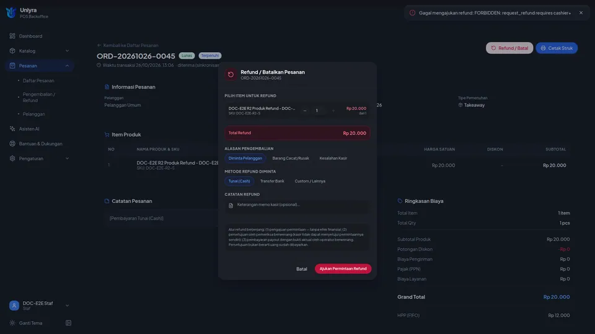The image size is (595, 334).
Task: Click the Asisten AI sparkle icon
Action: click(12, 129)
